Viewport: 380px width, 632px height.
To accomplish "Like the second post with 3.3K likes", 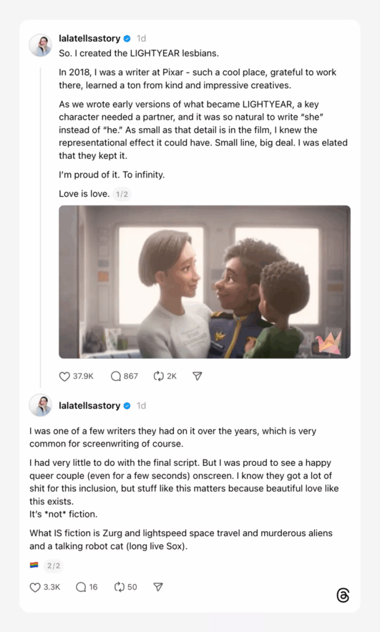I will (x=35, y=587).
